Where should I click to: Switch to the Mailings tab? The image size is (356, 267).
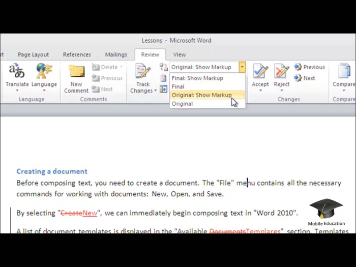click(116, 54)
